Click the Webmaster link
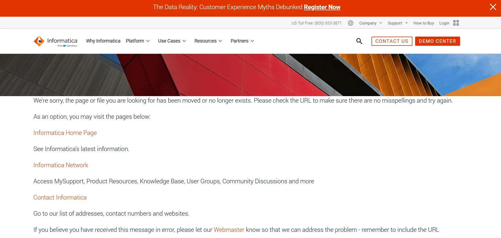Image resolution: width=501 pixels, height=238 pixels. point(229,230)
